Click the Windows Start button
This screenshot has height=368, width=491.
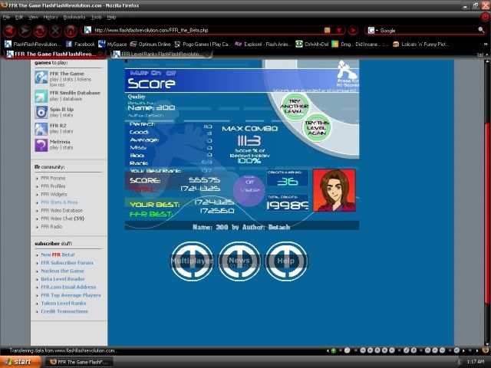click(x=18, y=361)
